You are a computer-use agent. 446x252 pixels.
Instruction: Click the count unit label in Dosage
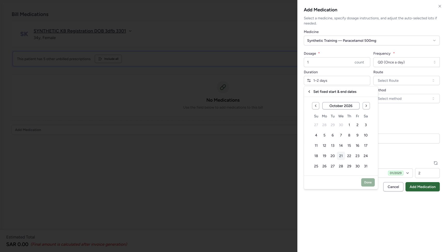[359, 62]
